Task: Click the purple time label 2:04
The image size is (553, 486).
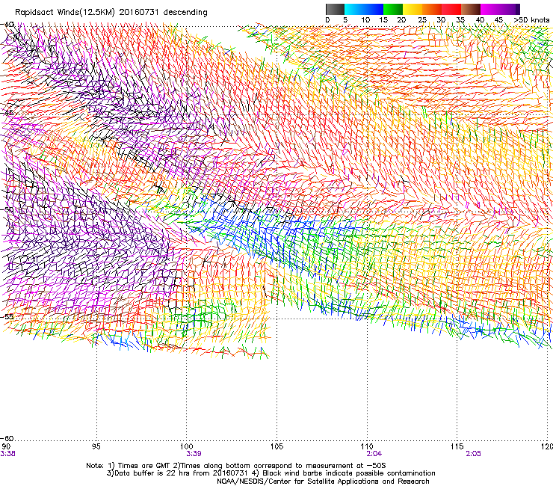Action: point(374,454)
